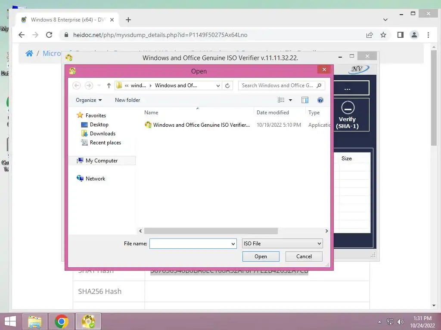Screen dimensions: 441x330
Task: Sort by Date modified column header
Action: click(x=273, y=112)
